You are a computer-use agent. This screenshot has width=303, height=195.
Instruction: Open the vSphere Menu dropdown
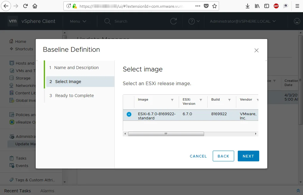click(78, 21)
